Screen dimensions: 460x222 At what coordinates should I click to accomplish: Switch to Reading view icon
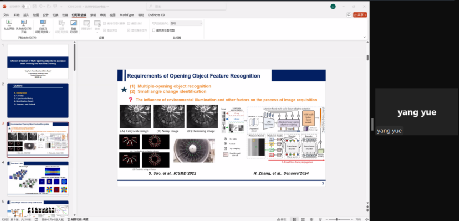(311, 219)
